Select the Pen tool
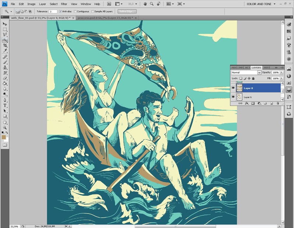This screenshot has height=228, width=294. point(5,100)
